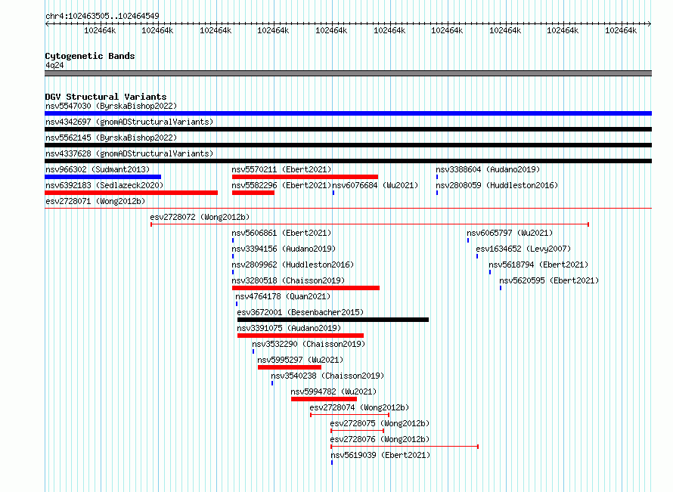Open nsv3532290 (Chaisson2019) variant
The image size is (673, 492).
pyautogui.click(x=309, y=344)
